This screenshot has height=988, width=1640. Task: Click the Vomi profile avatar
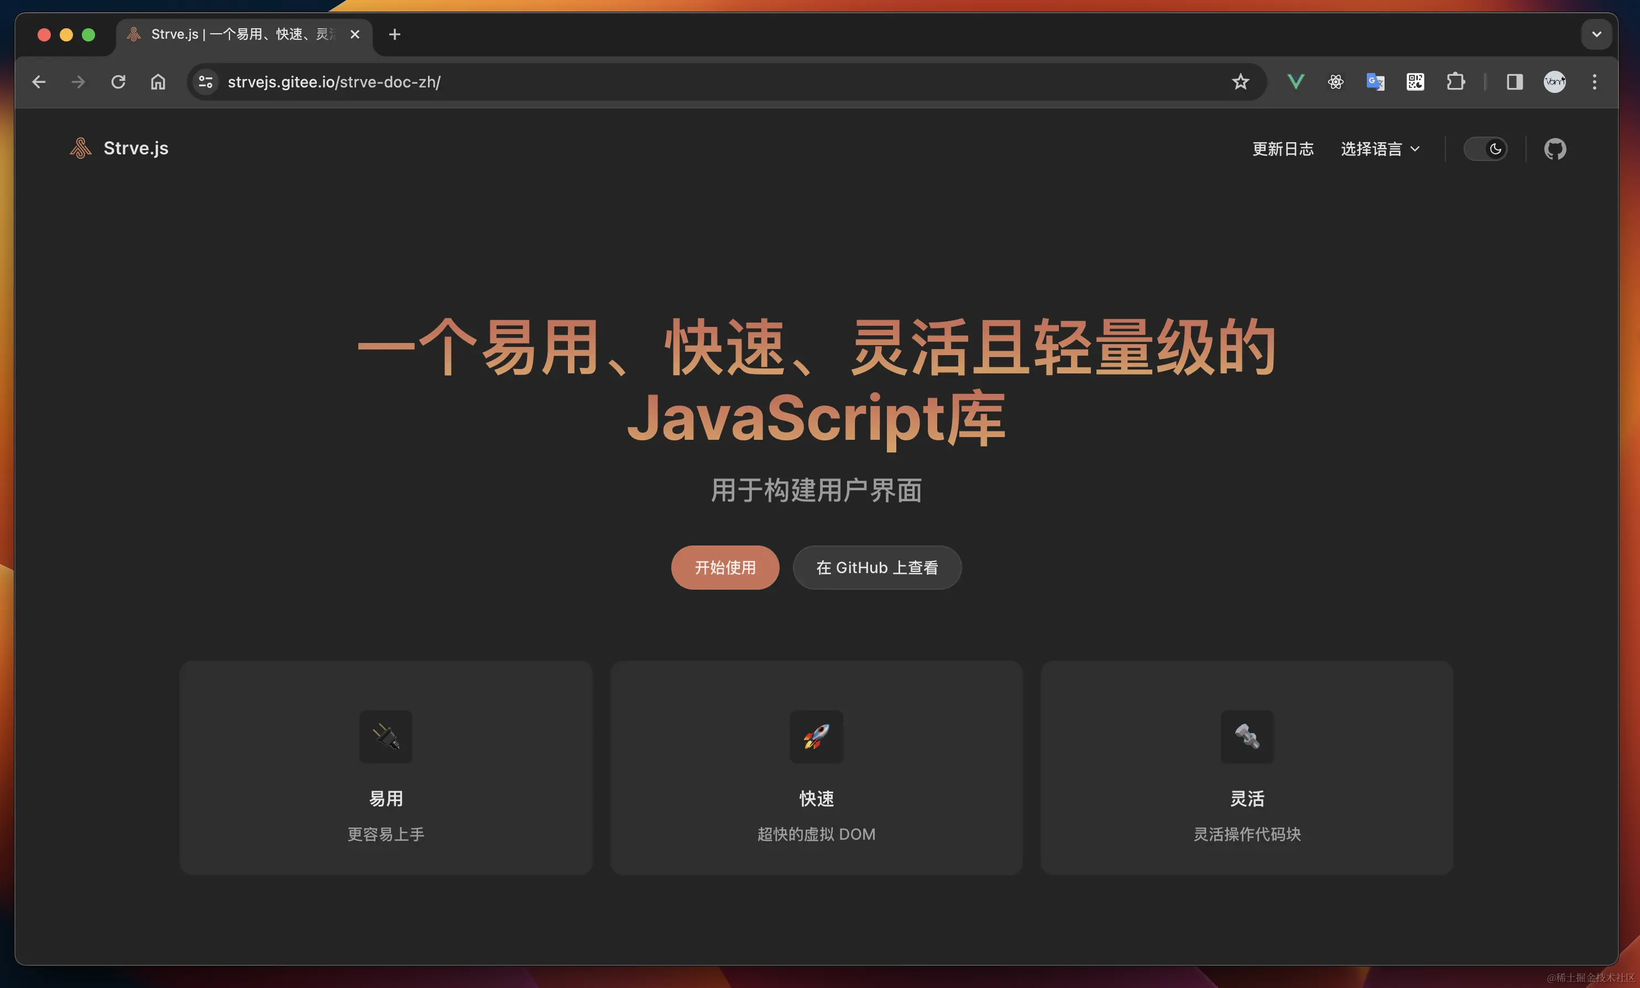(x=1554, y=81)
